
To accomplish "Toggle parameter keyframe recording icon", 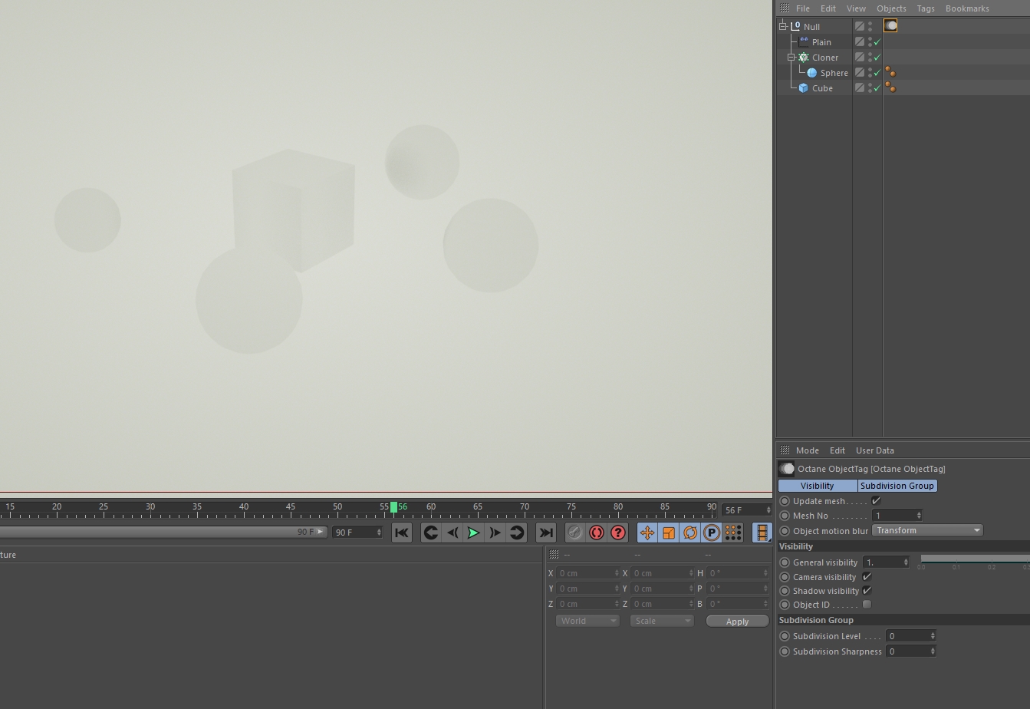I will point(712,533).
